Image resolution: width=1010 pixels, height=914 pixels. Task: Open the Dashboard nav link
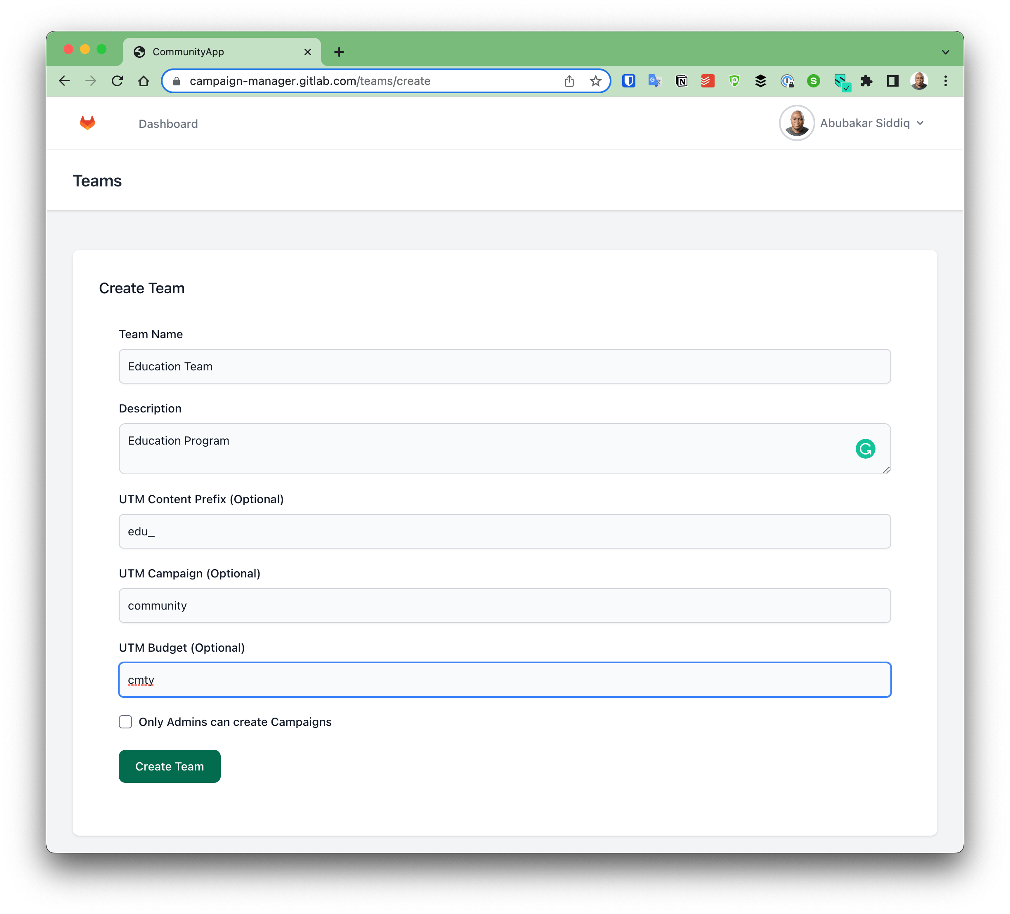(168, 124)
